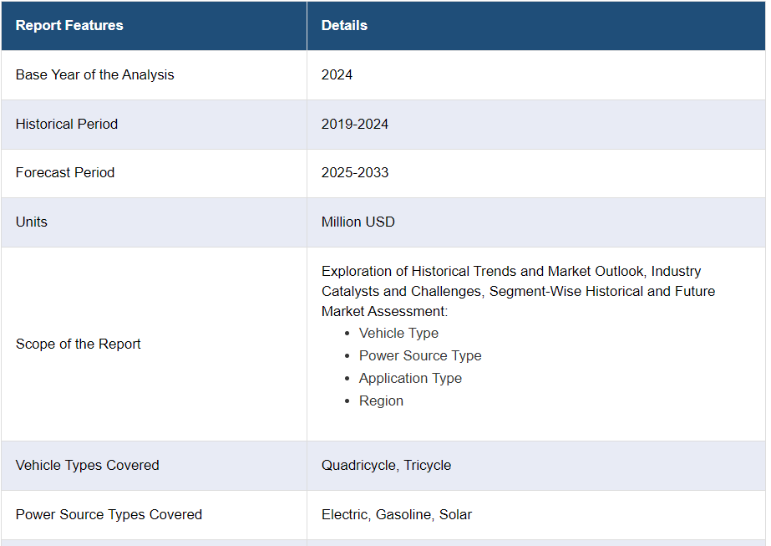The height and width of the screenshot is (546, 771).
Task: Click the 'Vehicle Type' bullet item
Action: coord(398,333)
